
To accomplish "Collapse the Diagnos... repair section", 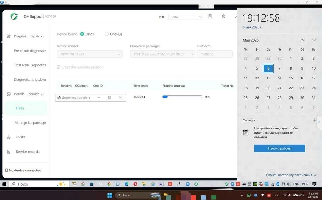I will tap(42, 37).
